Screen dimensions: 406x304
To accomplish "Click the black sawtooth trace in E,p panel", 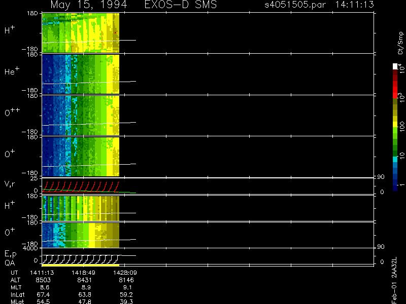I will 81,259.
